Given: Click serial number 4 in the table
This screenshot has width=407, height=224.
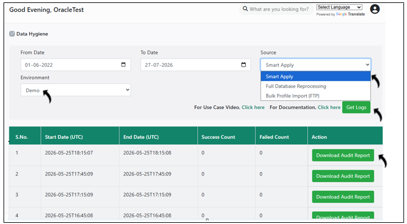Looking at the screenshot, I should (x=17, y=216).
